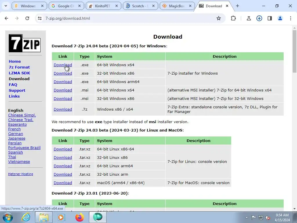Screen dimensions: 297x223
Task: Click the teal globe app on the taskbar
Action: point(98,217)
